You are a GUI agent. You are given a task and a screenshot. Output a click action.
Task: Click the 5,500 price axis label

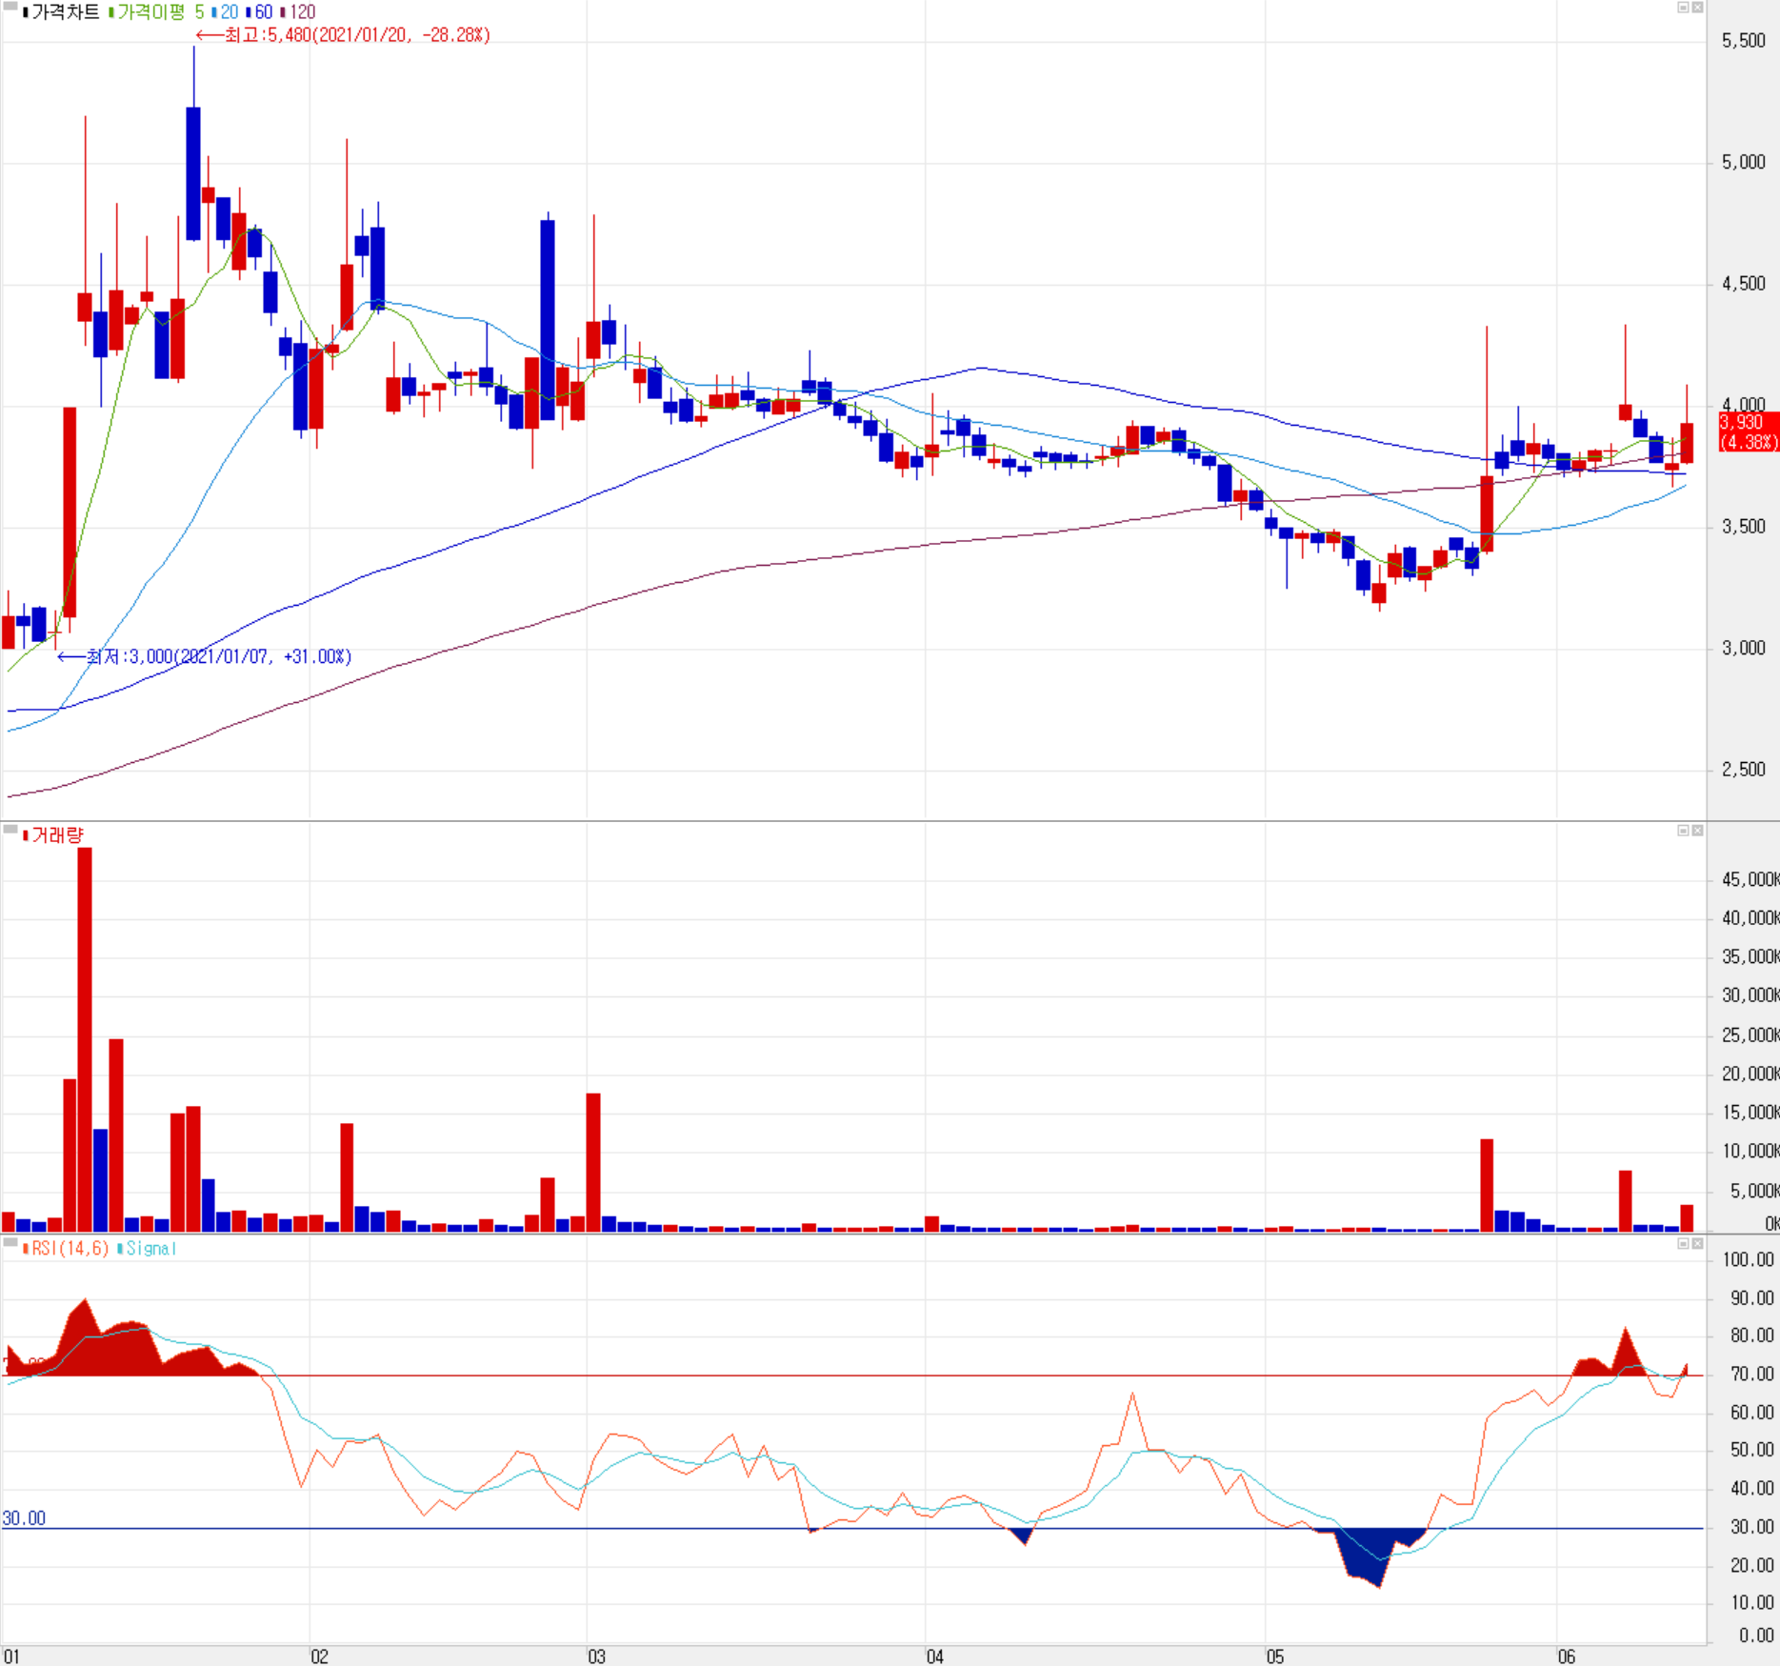(x=1743, y=41)
